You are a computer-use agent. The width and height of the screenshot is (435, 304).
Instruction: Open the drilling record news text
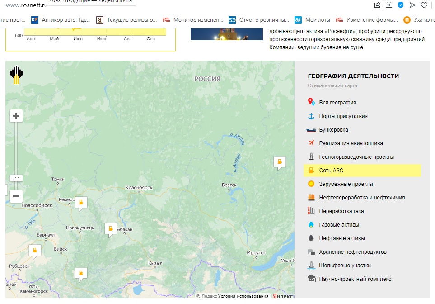347,39
